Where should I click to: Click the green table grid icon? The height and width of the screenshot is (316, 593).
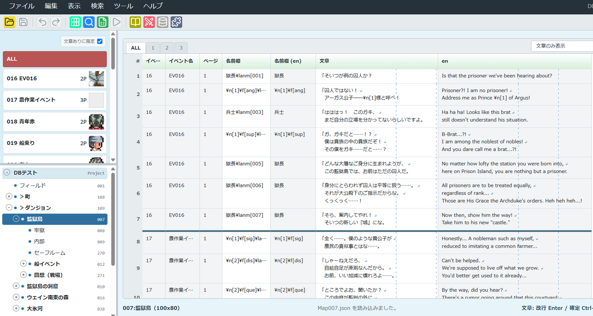[x=75, y=22]
